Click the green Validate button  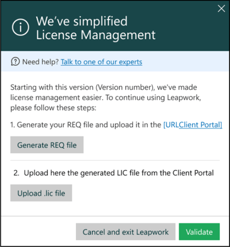[x=200, y=231]
